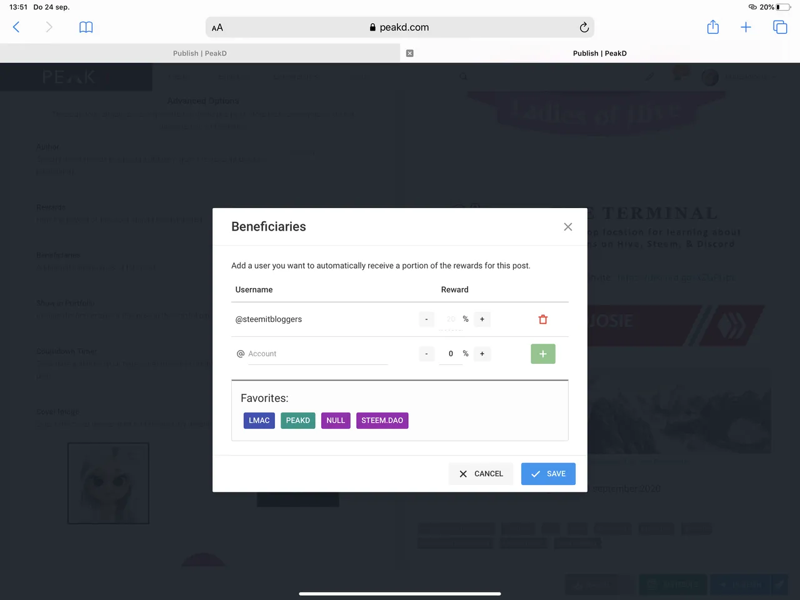Increase reward for the new account row

pyautogui.click(x=482, y=354)
